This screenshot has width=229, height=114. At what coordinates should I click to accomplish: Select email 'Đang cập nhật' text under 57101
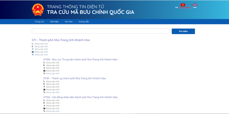click(53, 90)
